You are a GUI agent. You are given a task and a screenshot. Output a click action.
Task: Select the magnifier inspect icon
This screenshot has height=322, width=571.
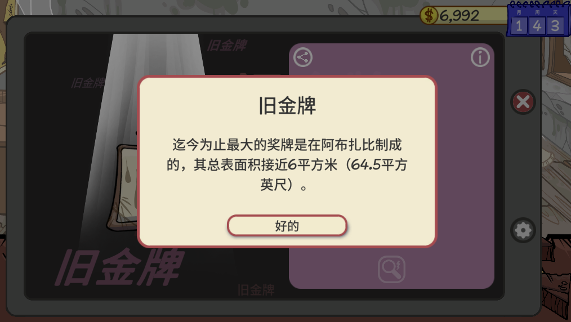pos(391,269)
